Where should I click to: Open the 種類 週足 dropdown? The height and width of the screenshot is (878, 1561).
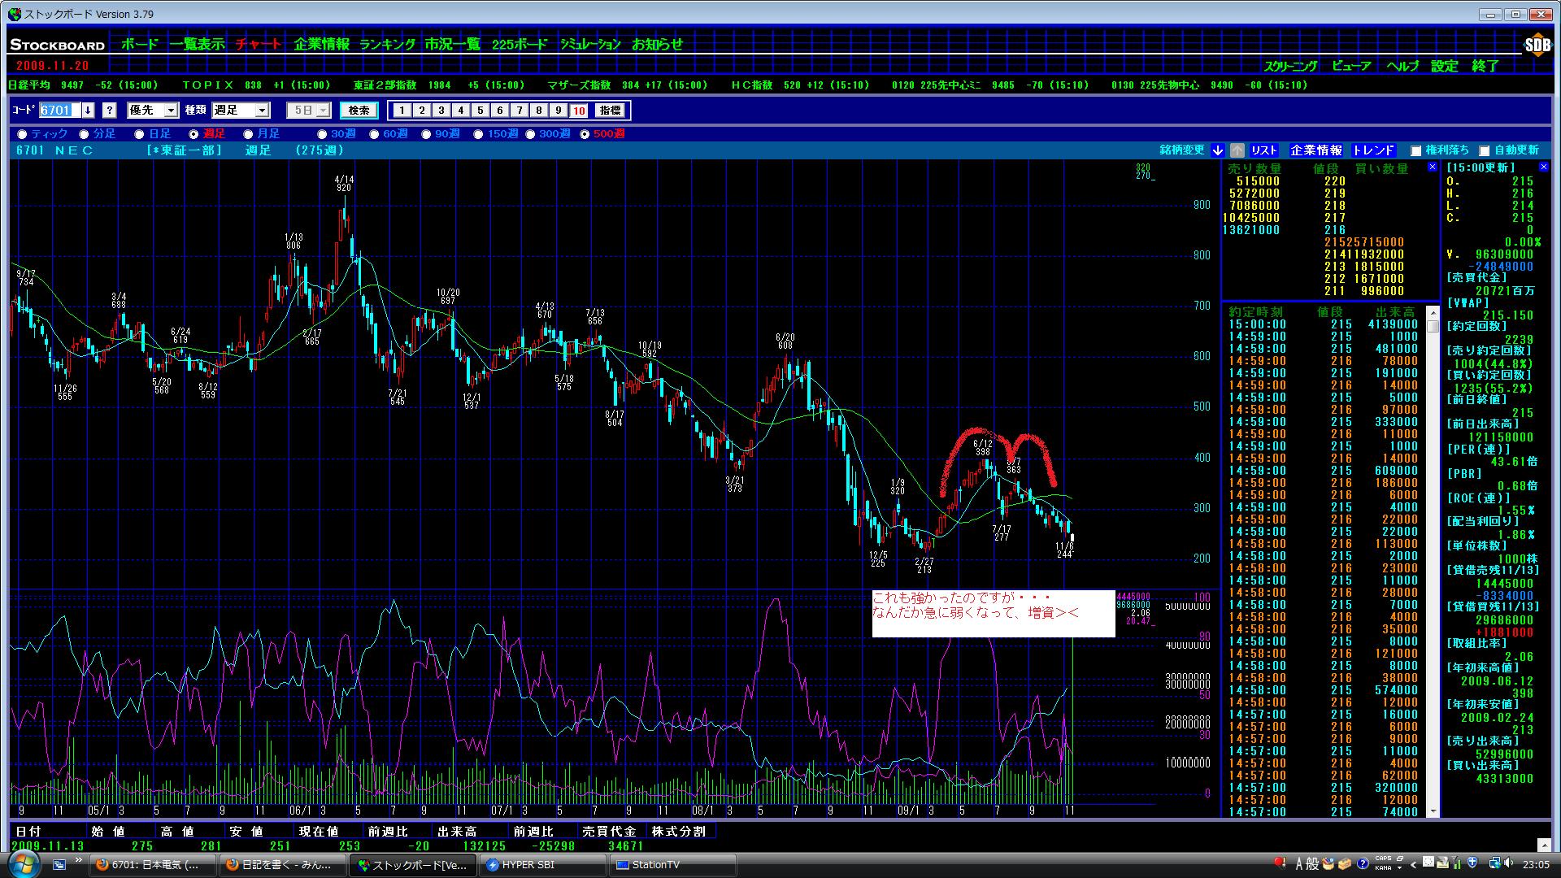[x=262, y=111]
